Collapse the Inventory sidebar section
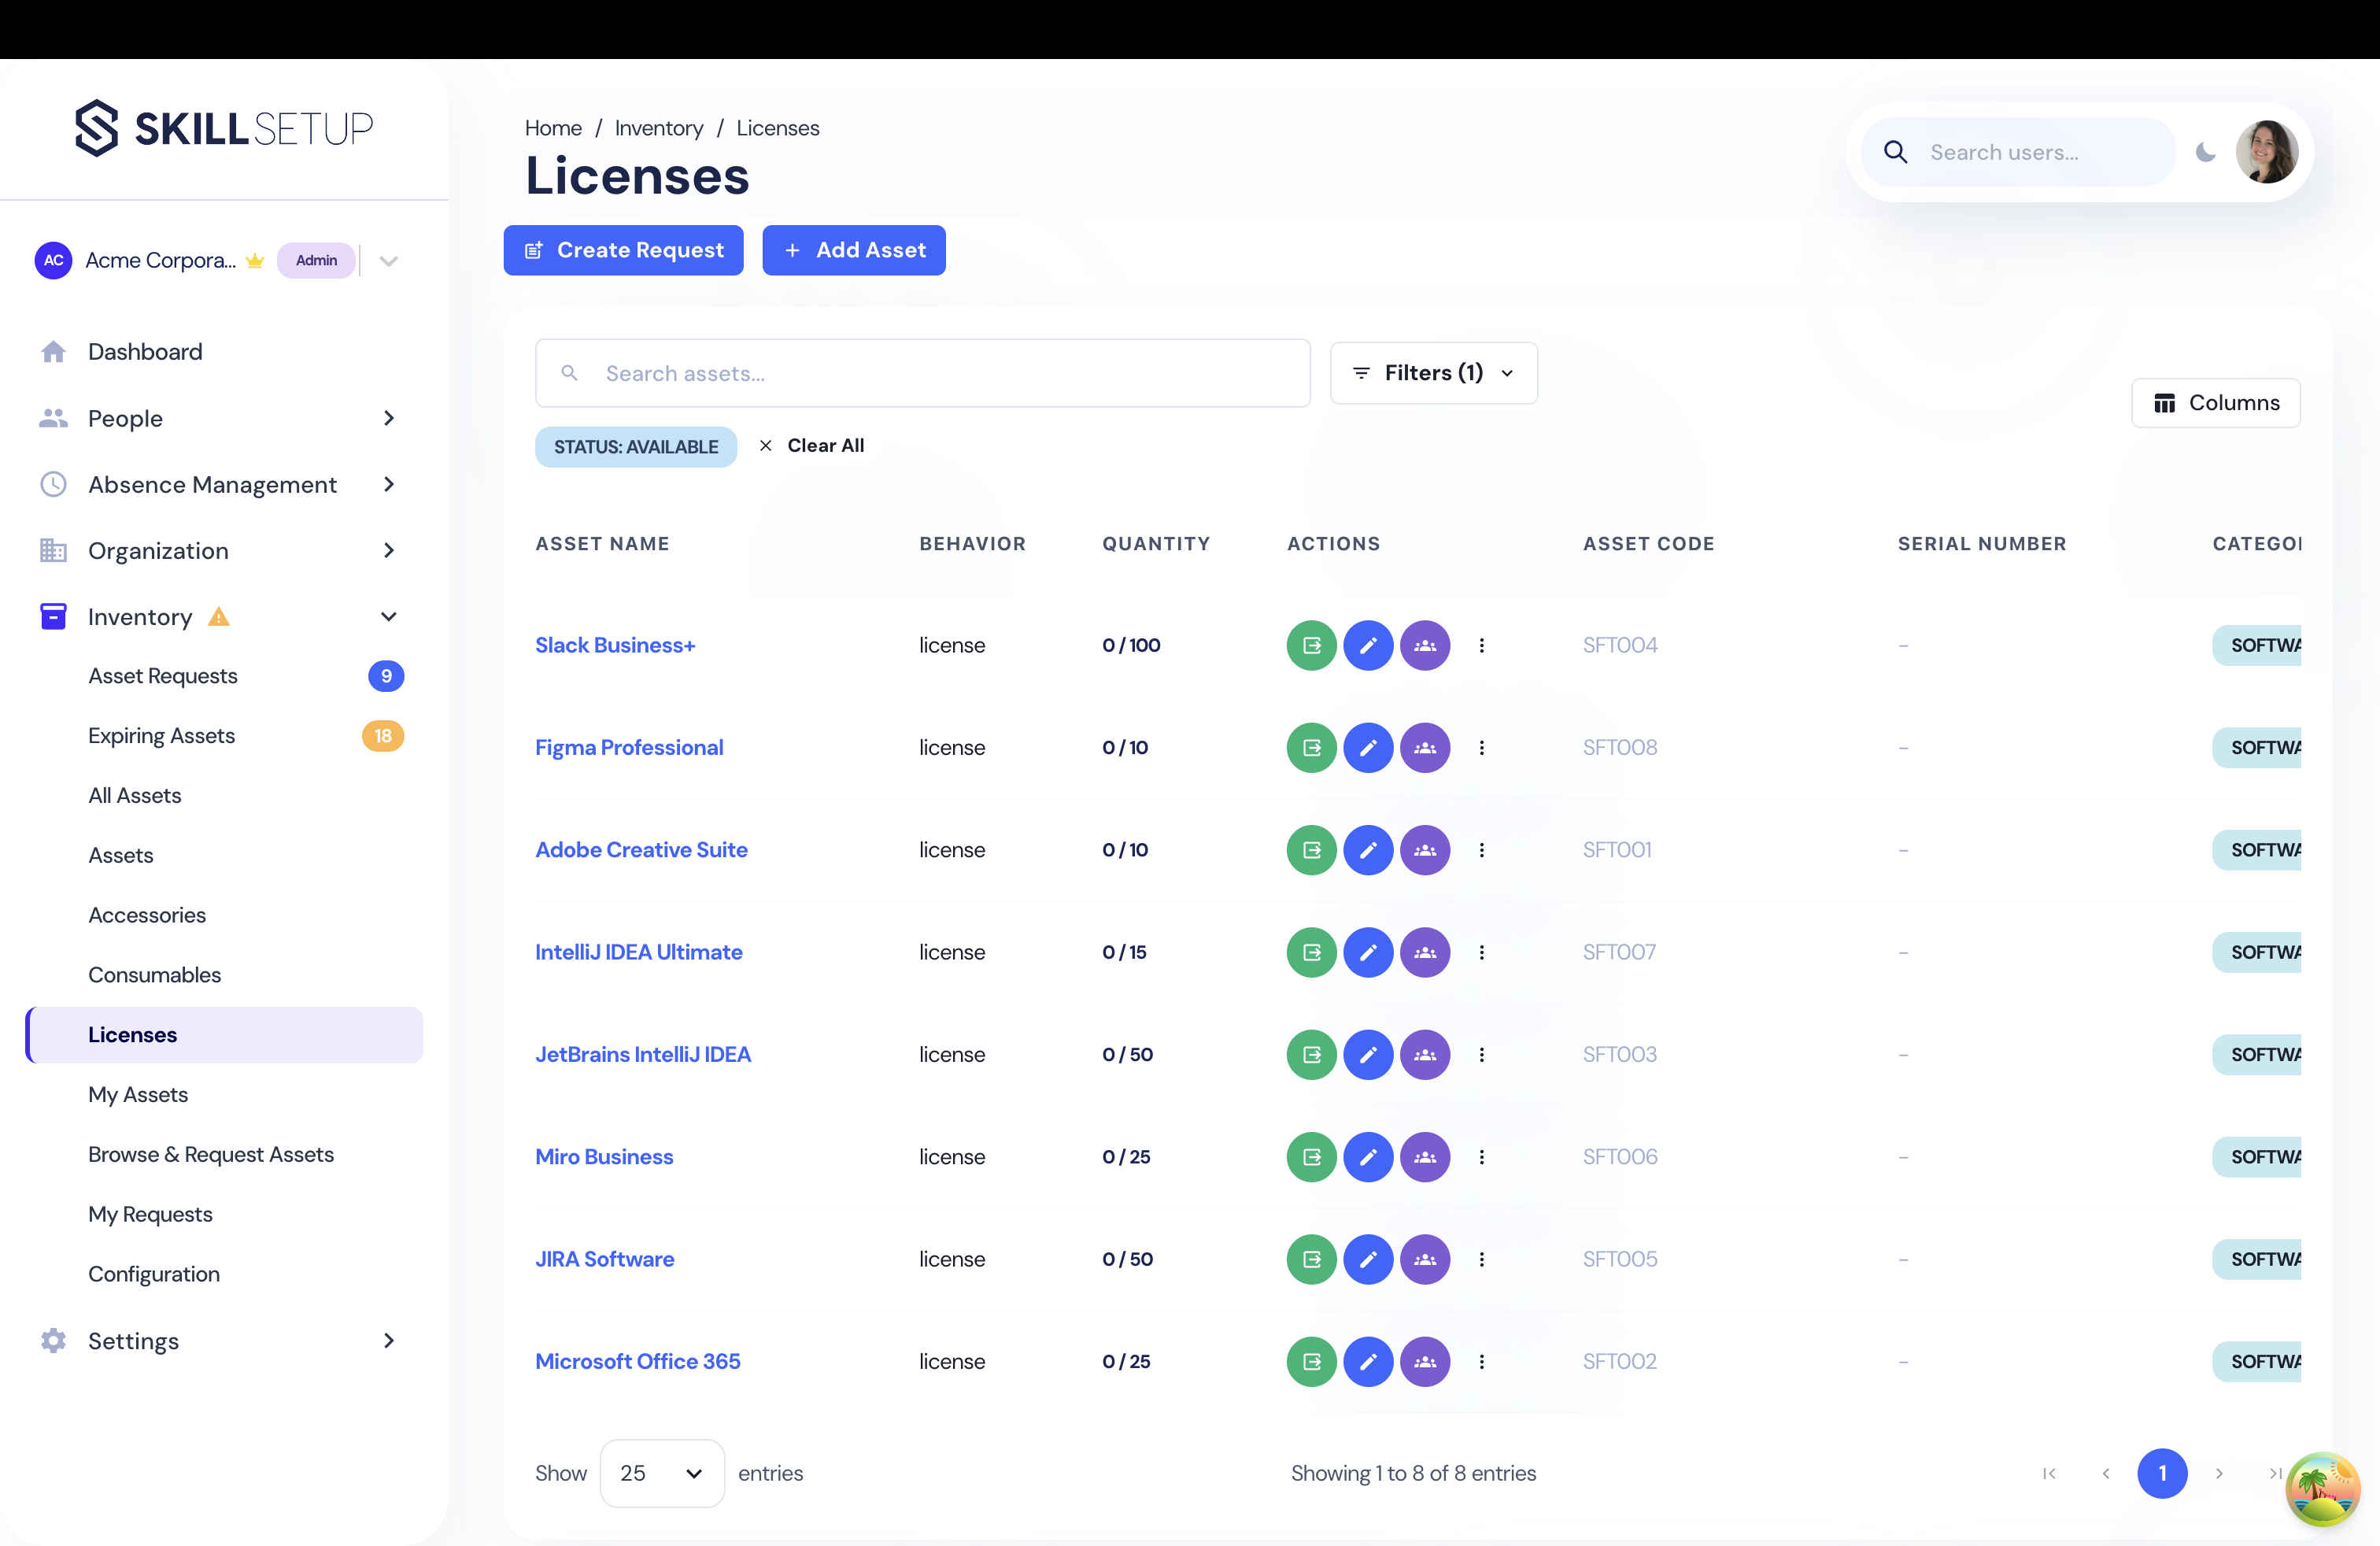Screen dimensions: 2380x1546 tap(389, 617)
